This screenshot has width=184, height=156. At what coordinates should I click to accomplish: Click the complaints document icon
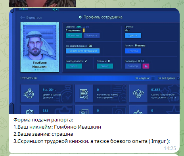click(84, 94)
